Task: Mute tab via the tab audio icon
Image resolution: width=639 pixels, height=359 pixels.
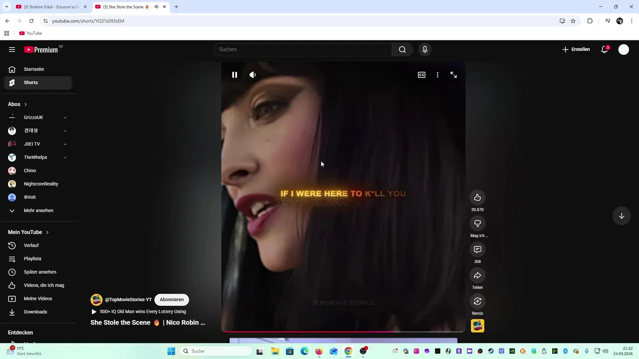Action: pyautogui.click(x=157, y=7)
